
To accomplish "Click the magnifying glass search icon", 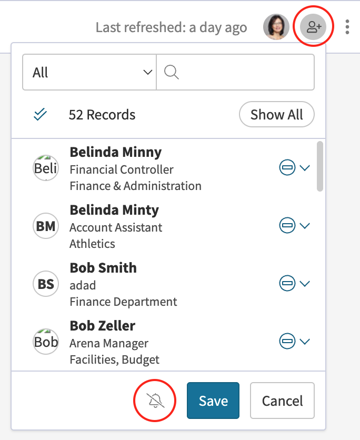I will click(172, 72).
